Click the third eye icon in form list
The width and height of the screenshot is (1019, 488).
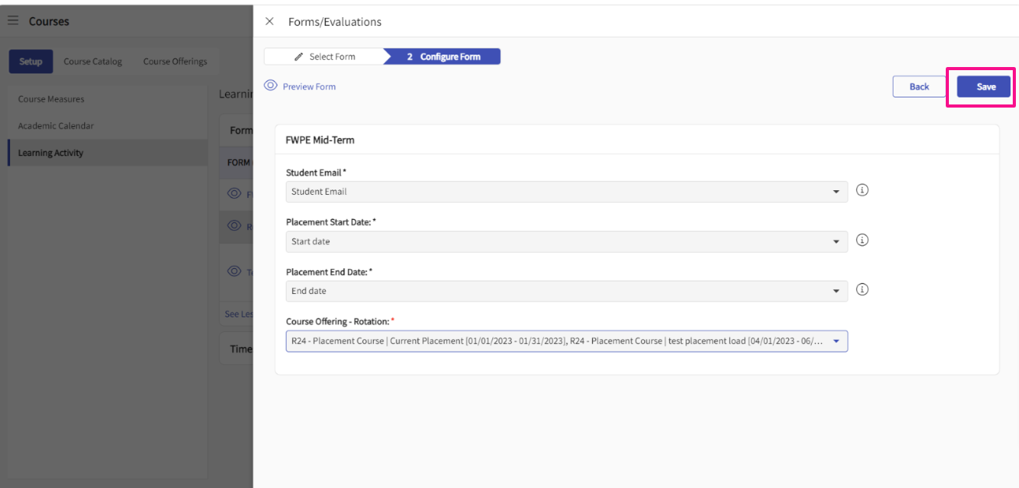coord(234,271)
